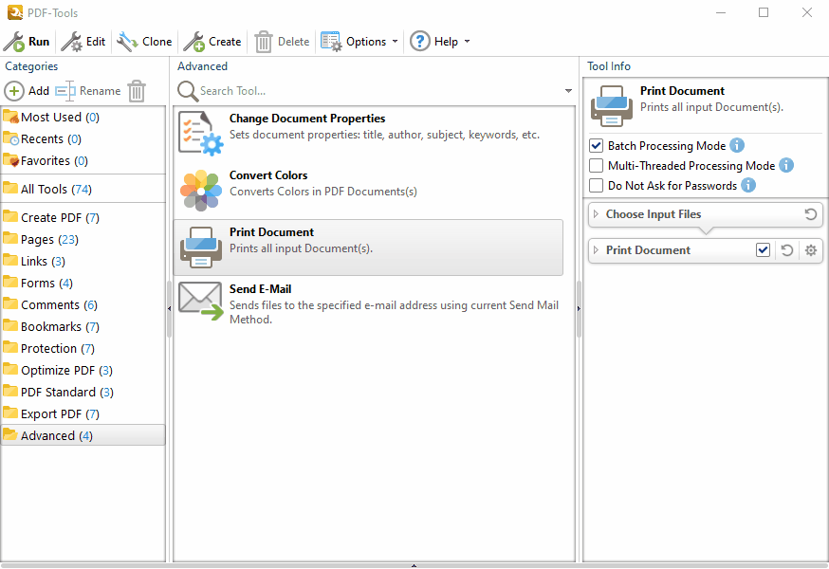Screen dimensions: 829x569
Task: Click the Add category button
Action: coord(27,91)
